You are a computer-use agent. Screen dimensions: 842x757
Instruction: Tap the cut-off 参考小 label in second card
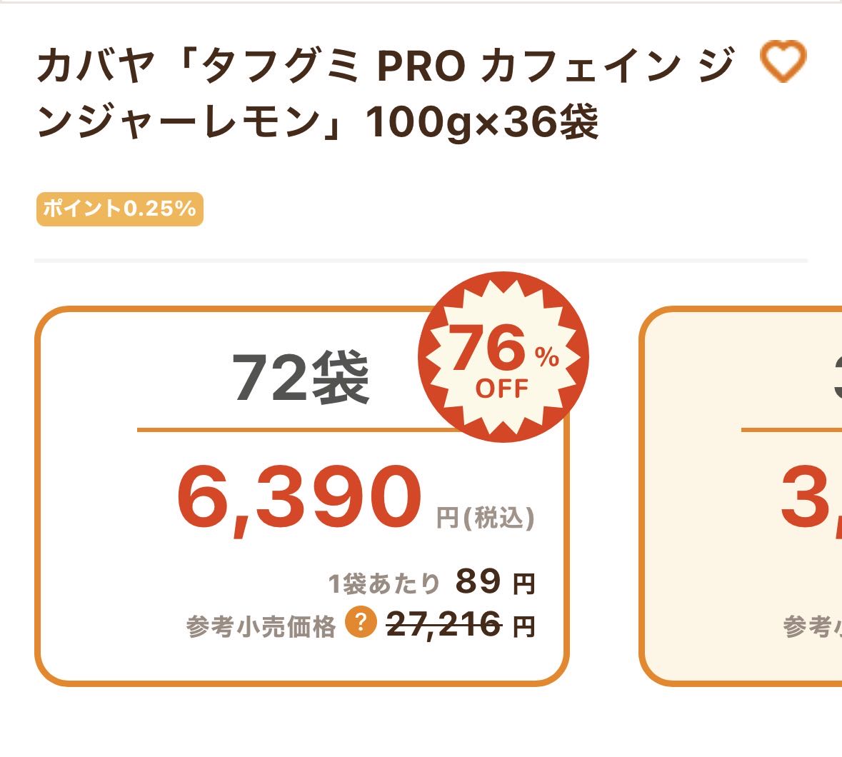[812, 626]
